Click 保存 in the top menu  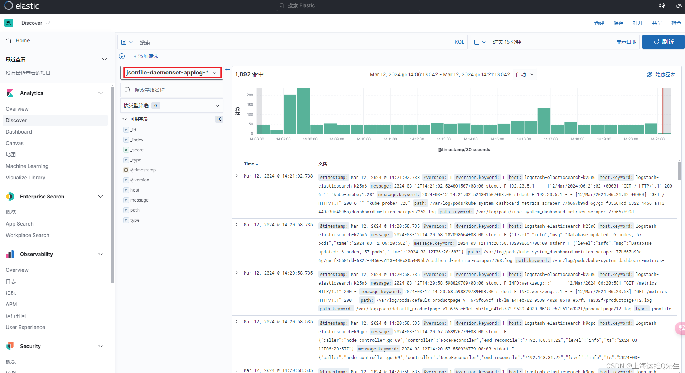[x=618, y=23]
